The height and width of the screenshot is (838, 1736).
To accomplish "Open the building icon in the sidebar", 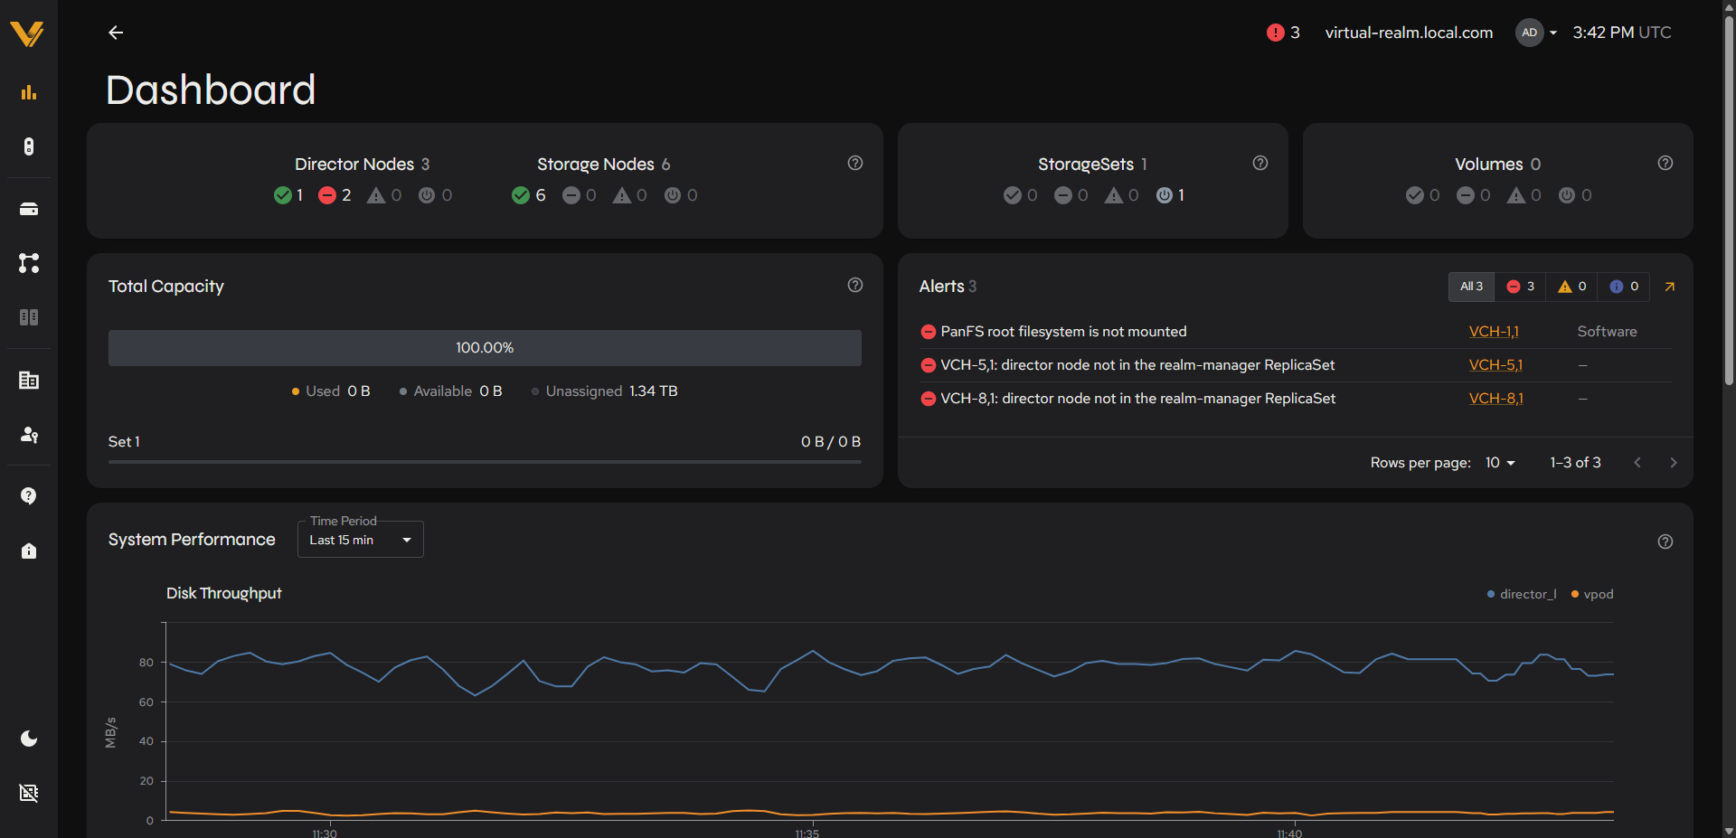I will pyautogui.click(x=29, y=381).
